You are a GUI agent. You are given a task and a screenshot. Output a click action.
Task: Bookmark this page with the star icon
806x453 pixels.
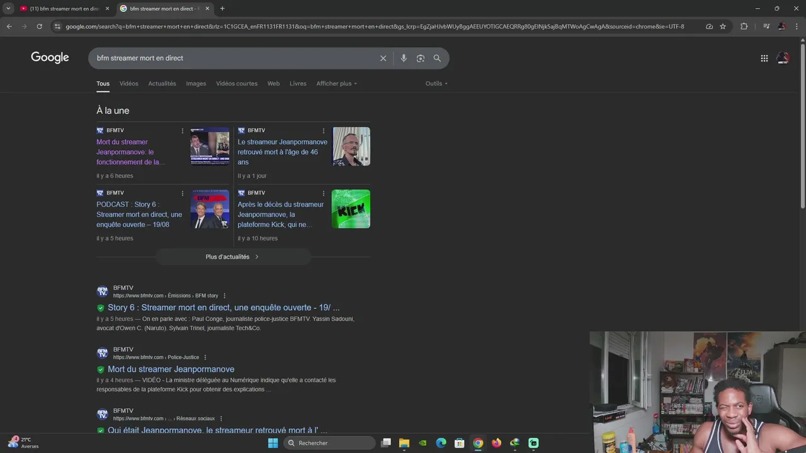(723, 26)
